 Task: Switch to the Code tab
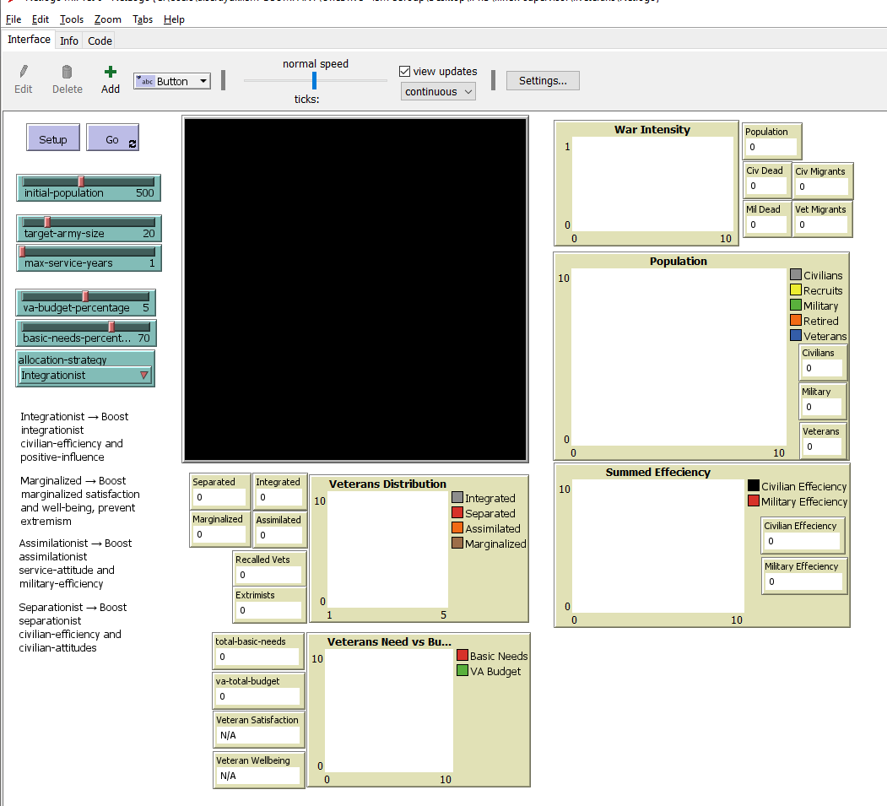click(x=100, y=41)
